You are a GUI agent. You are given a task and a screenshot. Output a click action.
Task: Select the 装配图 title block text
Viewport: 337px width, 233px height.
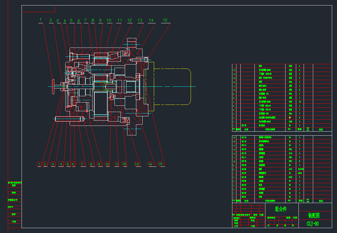tap(314, 215)
